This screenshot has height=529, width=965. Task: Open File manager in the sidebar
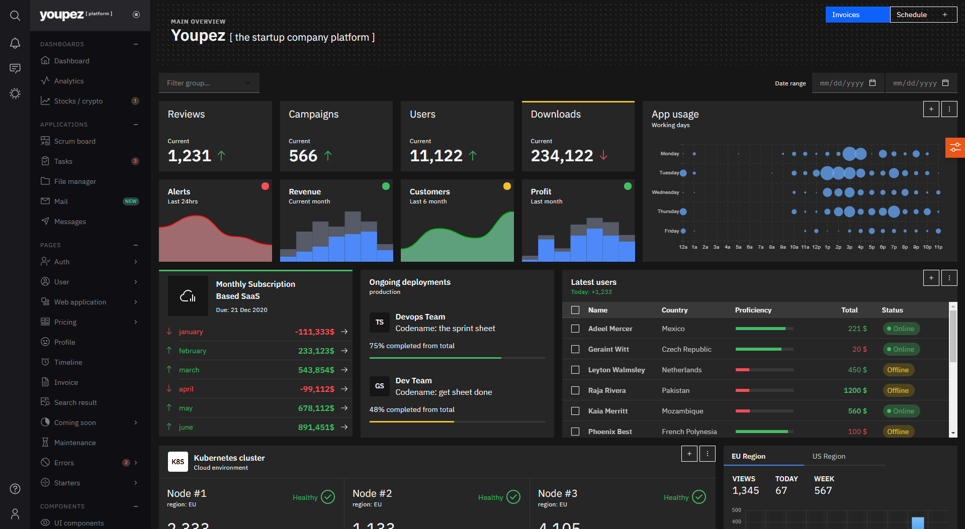pyautogui.click(x=90, y=181)
